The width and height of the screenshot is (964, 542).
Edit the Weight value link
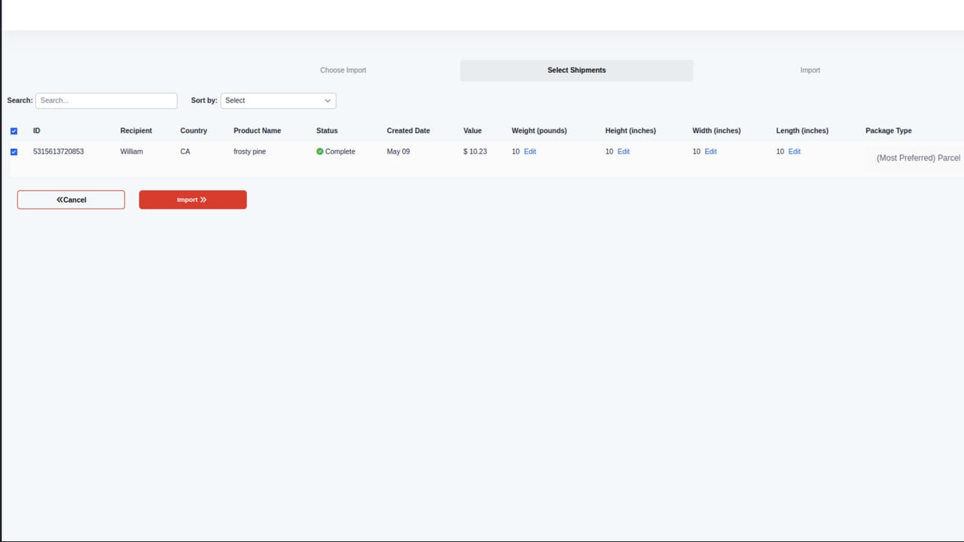click(530, 151)
